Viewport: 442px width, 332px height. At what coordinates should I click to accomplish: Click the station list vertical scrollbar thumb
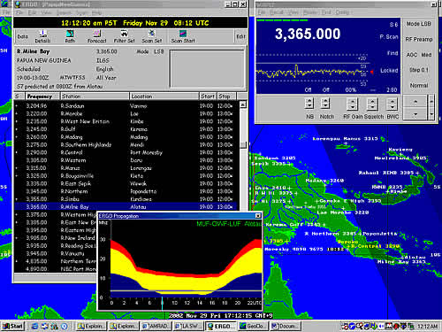243,145
